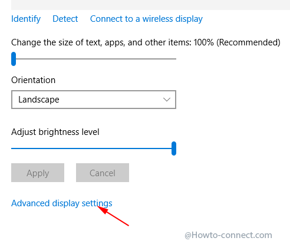Viewport: 290px width, 241px height.
Task: Click the brightness level slider handle
Action: click(x=174, y=148)
